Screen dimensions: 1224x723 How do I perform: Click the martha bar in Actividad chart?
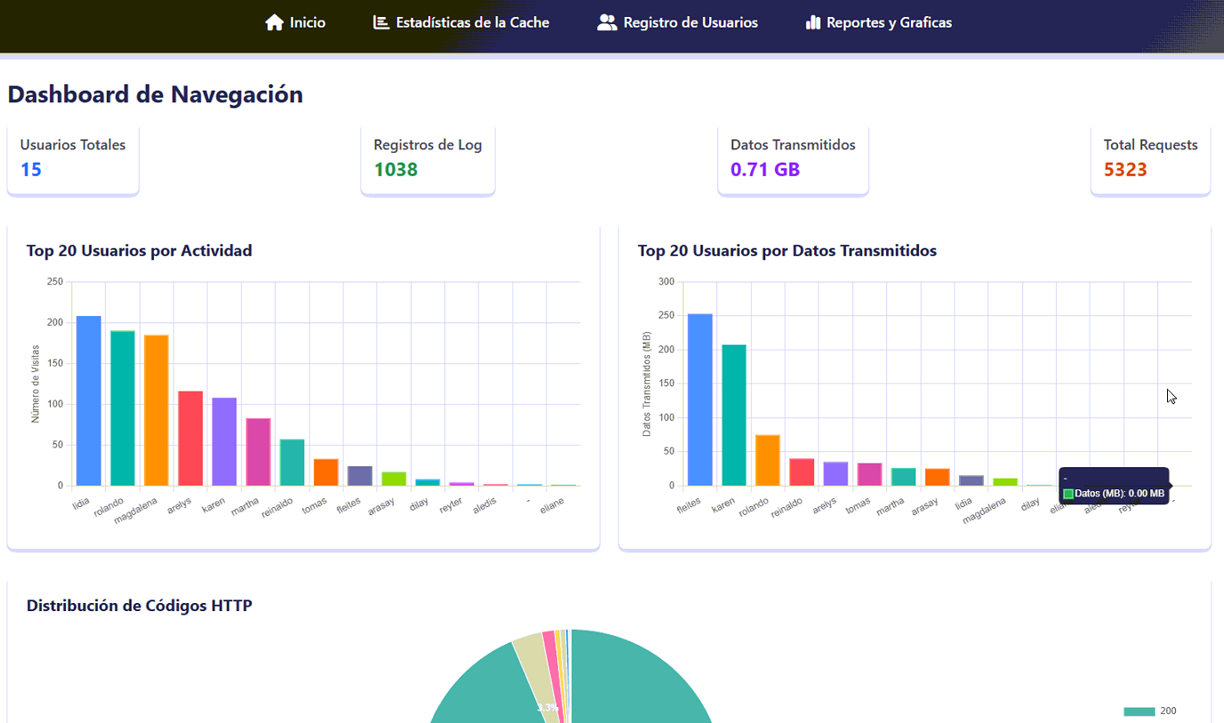pyautogui.click(x=259, y=452)
